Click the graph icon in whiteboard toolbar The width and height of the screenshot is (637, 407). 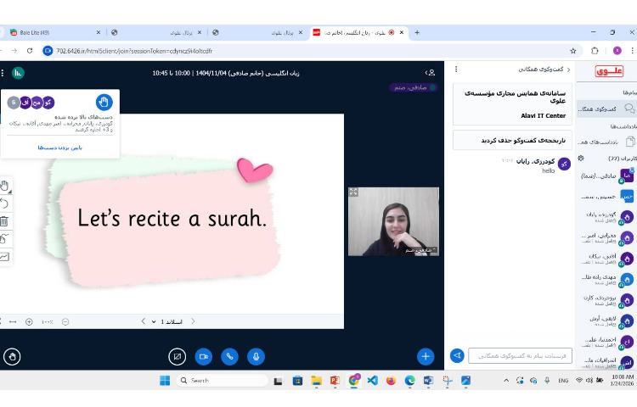point(4,257)
